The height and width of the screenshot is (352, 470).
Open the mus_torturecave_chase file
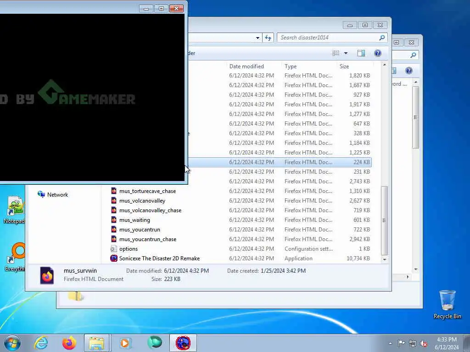[x=147, y=191]
